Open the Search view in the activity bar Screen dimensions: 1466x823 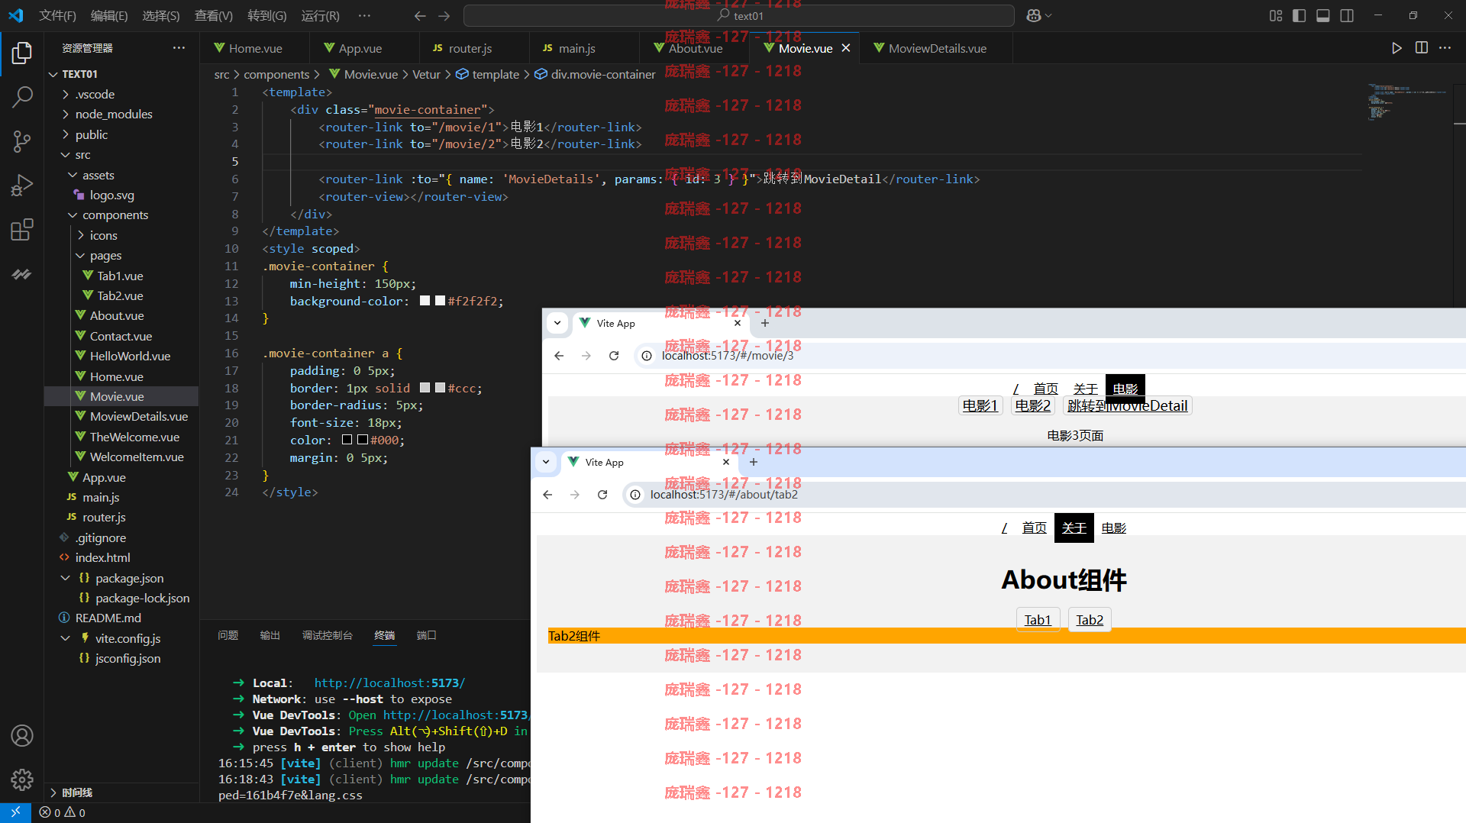click(22, 97)
